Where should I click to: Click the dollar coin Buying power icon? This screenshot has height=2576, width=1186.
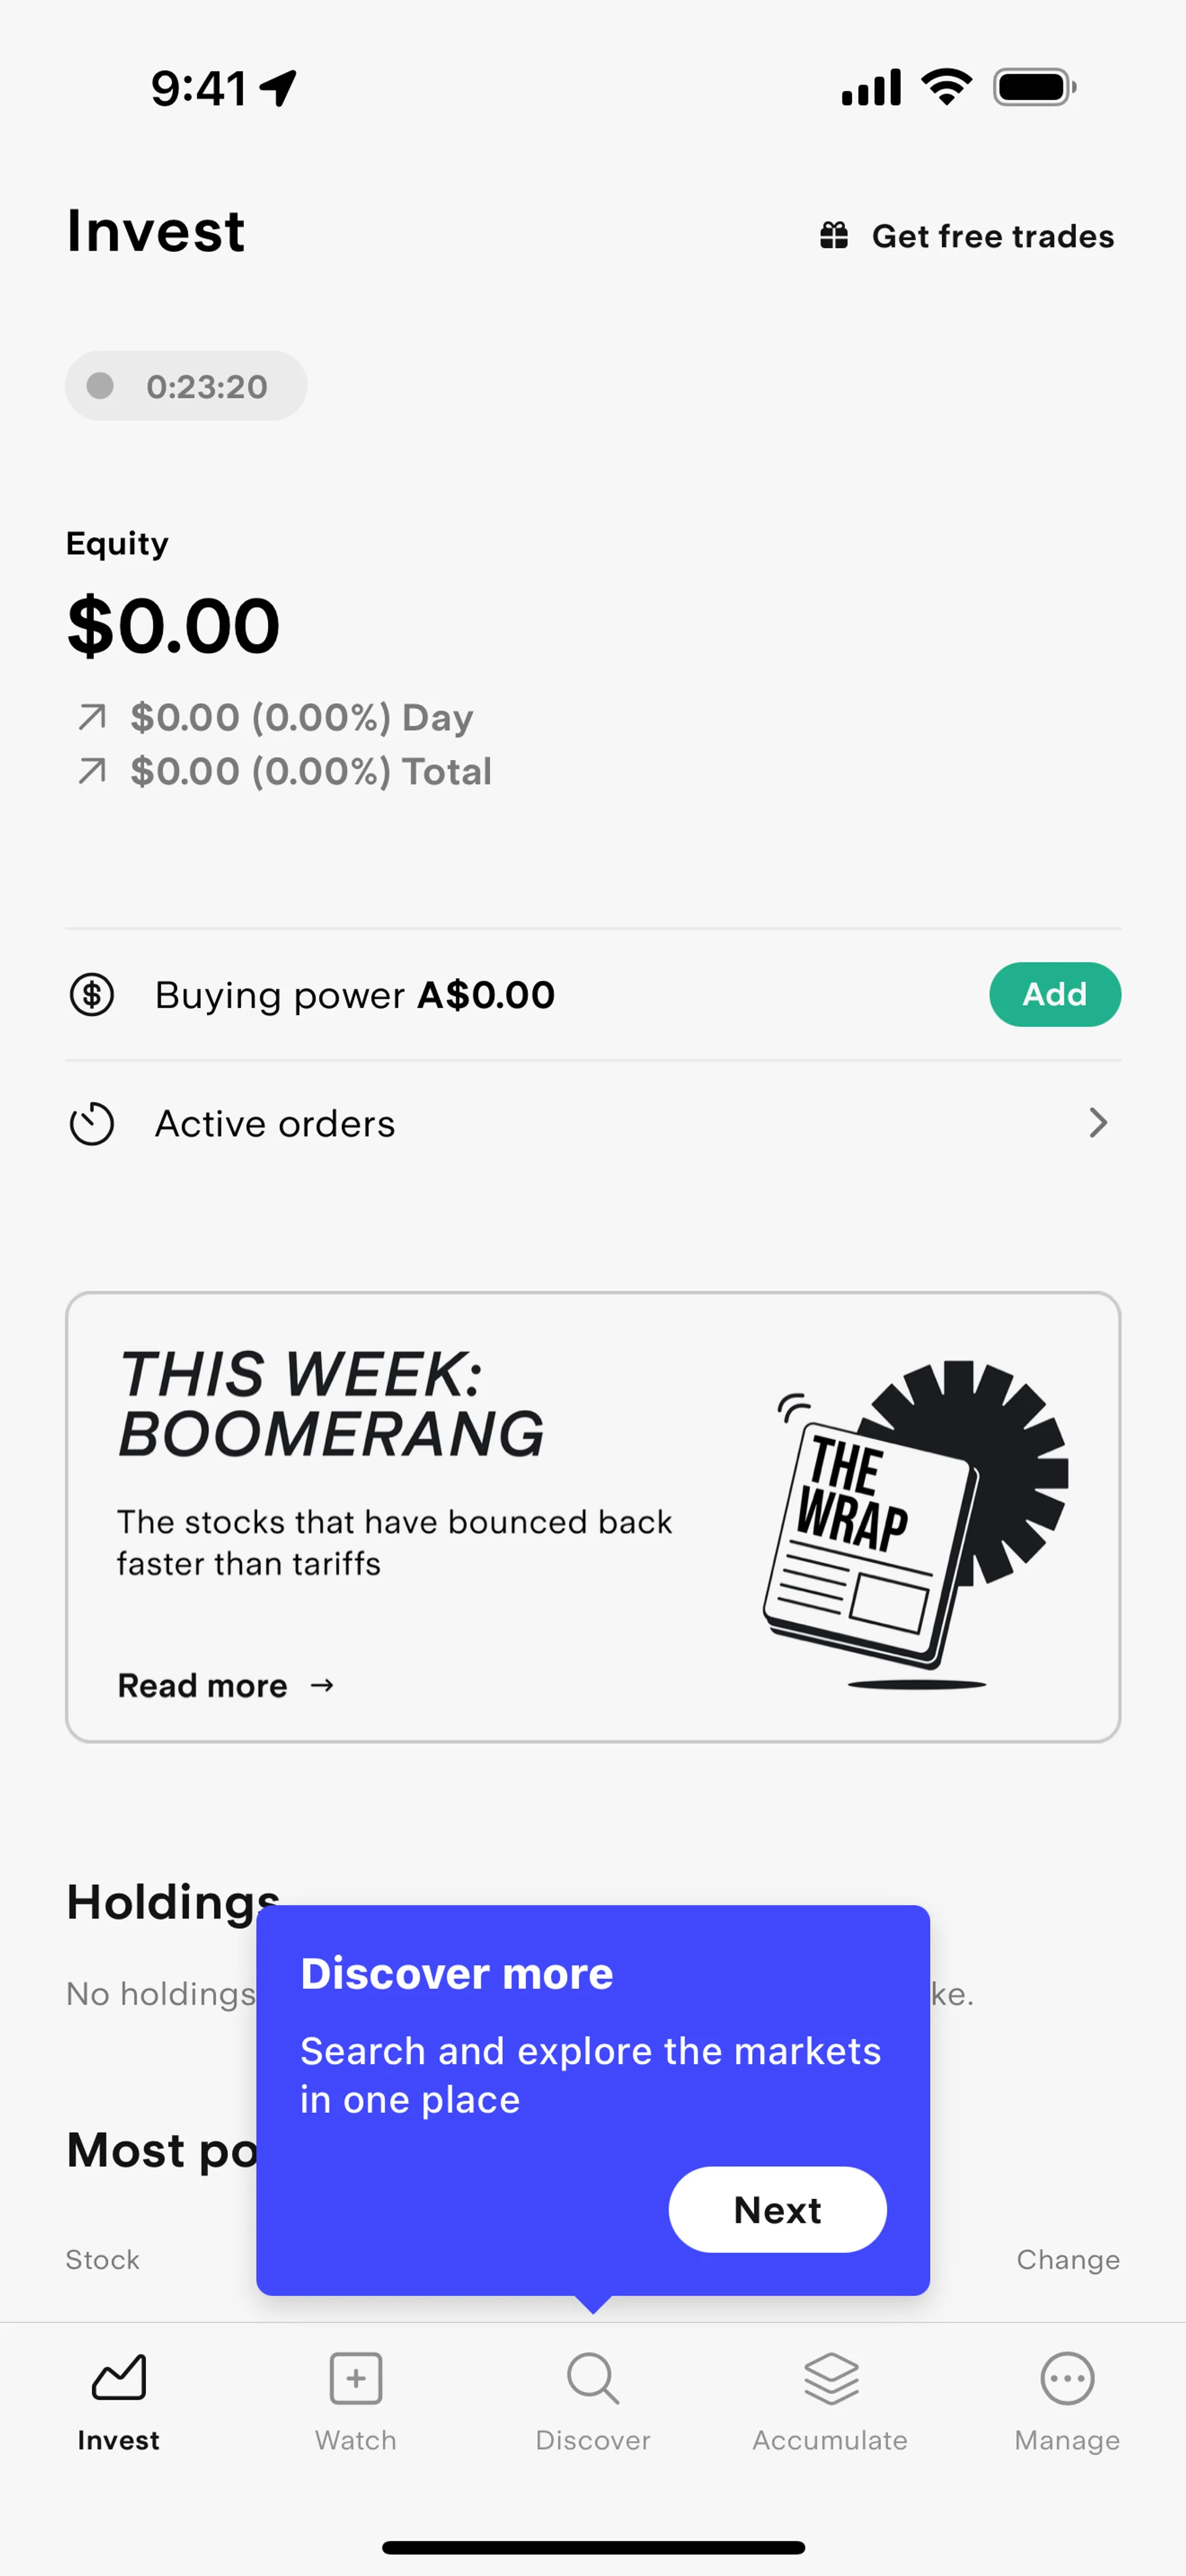[x=92, y=995]
